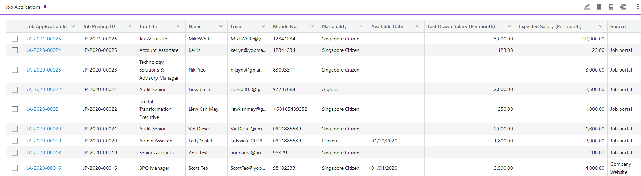Open the JA-2020-00024 application link
This screenshot has height=176, width=641.
(x=44, y=50)
